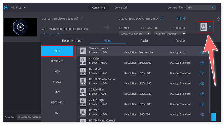Screen dimensions: 224x125
Task: Open settings gear for 4K Video preset
Action: (x=202, y=63)
